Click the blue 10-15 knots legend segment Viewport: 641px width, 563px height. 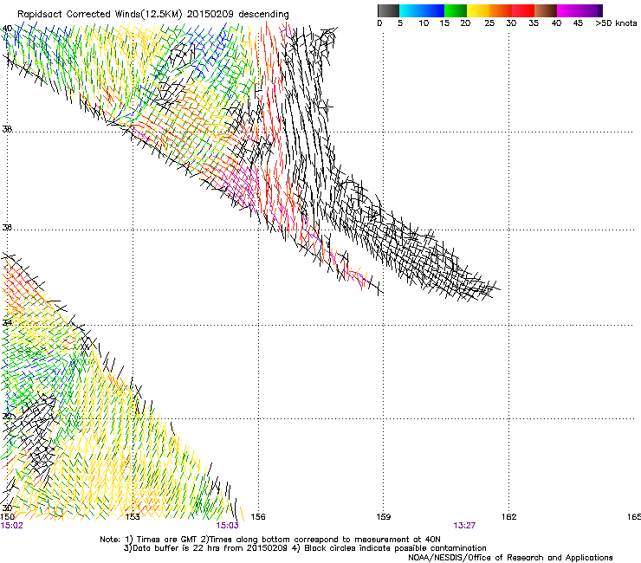pos(433,10)
